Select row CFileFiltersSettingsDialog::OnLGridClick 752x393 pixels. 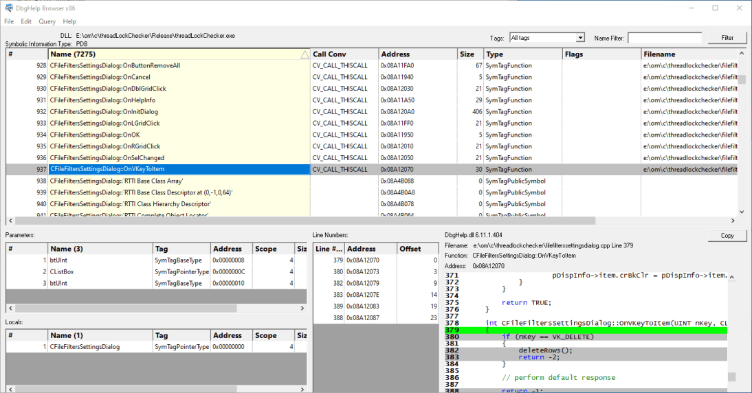click(x=372, y=123)
